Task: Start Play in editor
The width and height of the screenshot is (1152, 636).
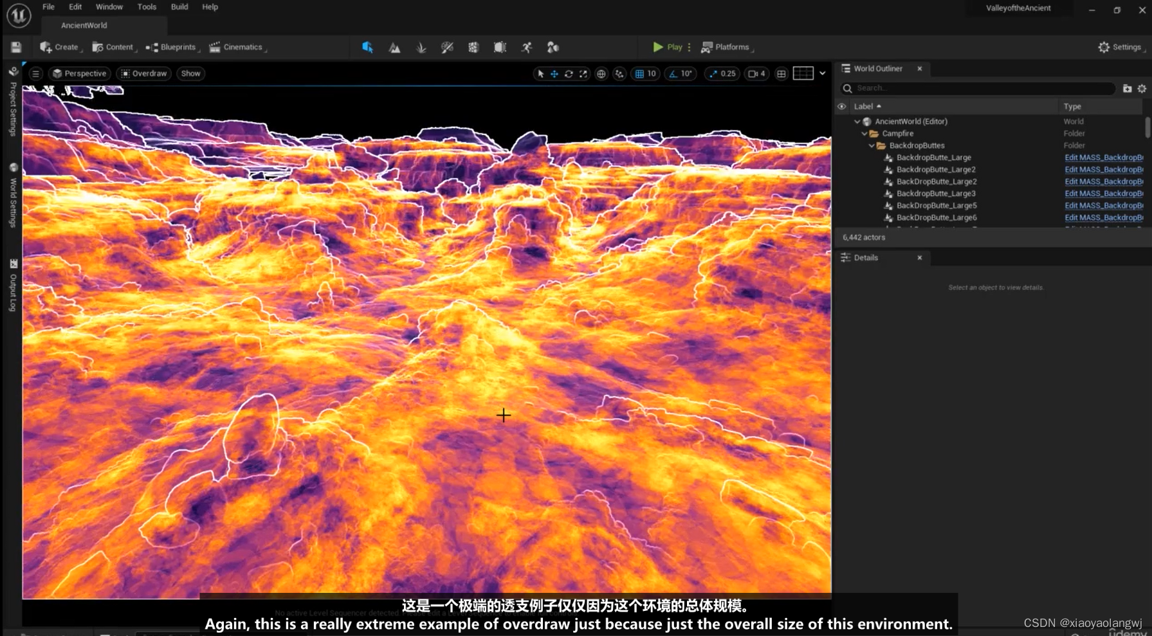Action: 668,47
